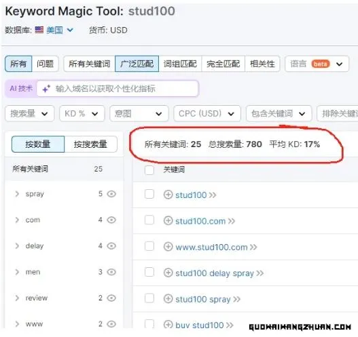Switch to 广泛匹配 match tab
The width and height of the screenshot is (358, 337).
[x=137, y=64]
